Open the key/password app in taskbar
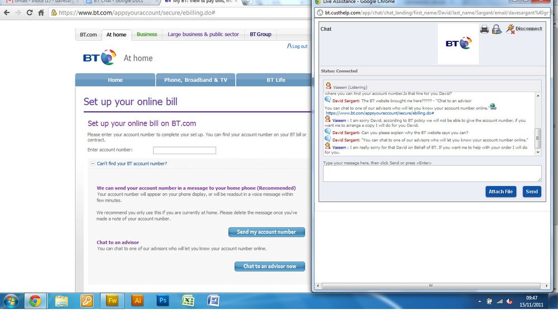This screenshot has width=558, height=314. [x=87, y=301]
